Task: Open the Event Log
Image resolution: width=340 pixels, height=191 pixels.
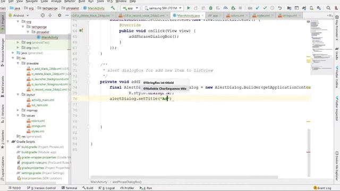Action: [322, 188]
